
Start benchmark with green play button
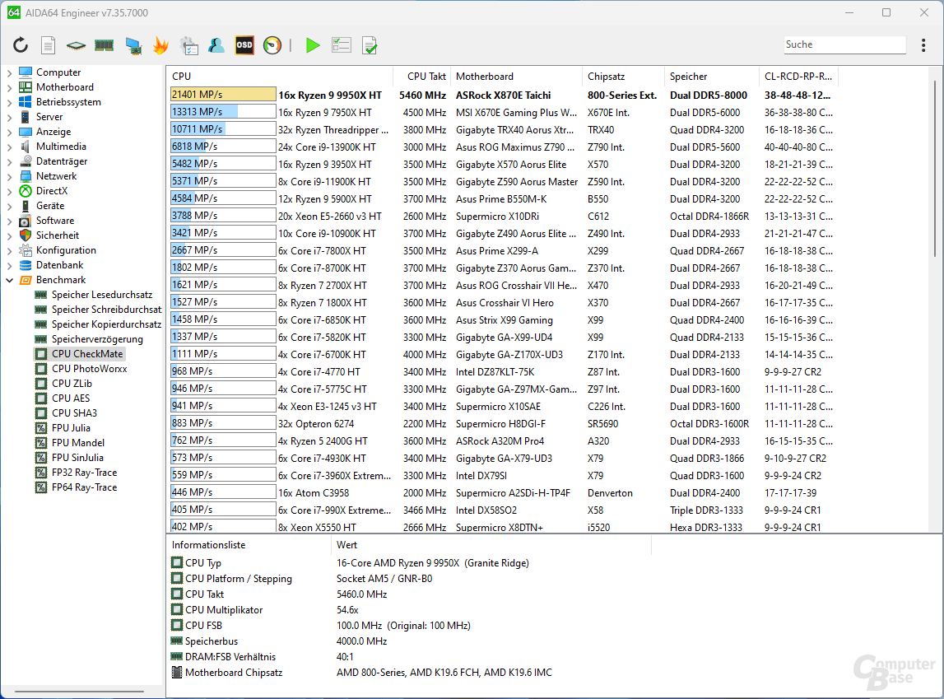click(313, 45)
